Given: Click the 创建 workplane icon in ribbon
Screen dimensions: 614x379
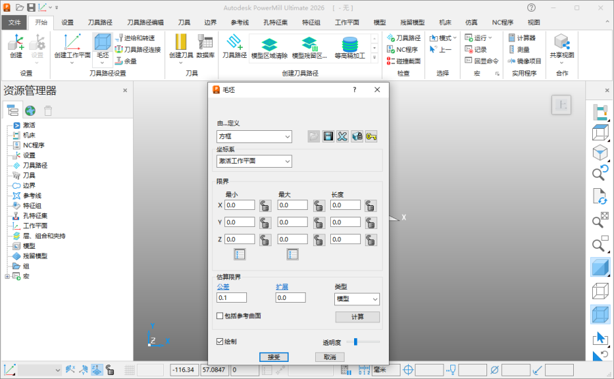Looking at the screenshot, I should coord(16,46).
